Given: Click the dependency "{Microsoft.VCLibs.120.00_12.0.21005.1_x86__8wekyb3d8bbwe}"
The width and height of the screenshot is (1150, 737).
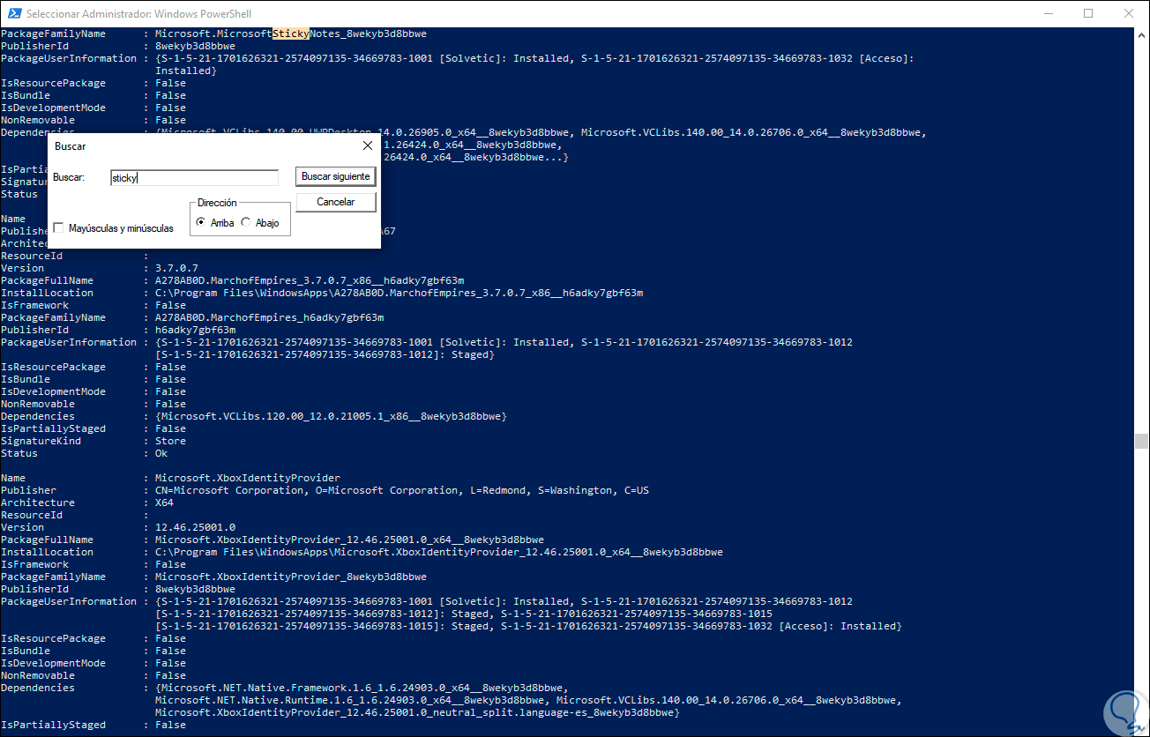Looking at the screenshot, I should [x=331, y=416].
